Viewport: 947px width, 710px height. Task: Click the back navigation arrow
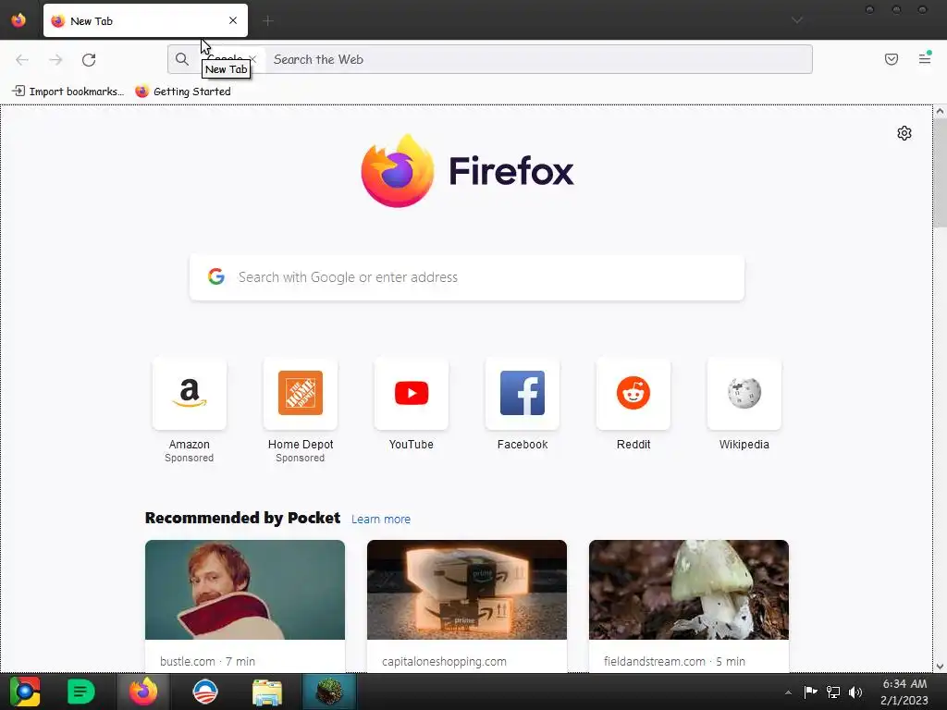click(x=22, y=60)
